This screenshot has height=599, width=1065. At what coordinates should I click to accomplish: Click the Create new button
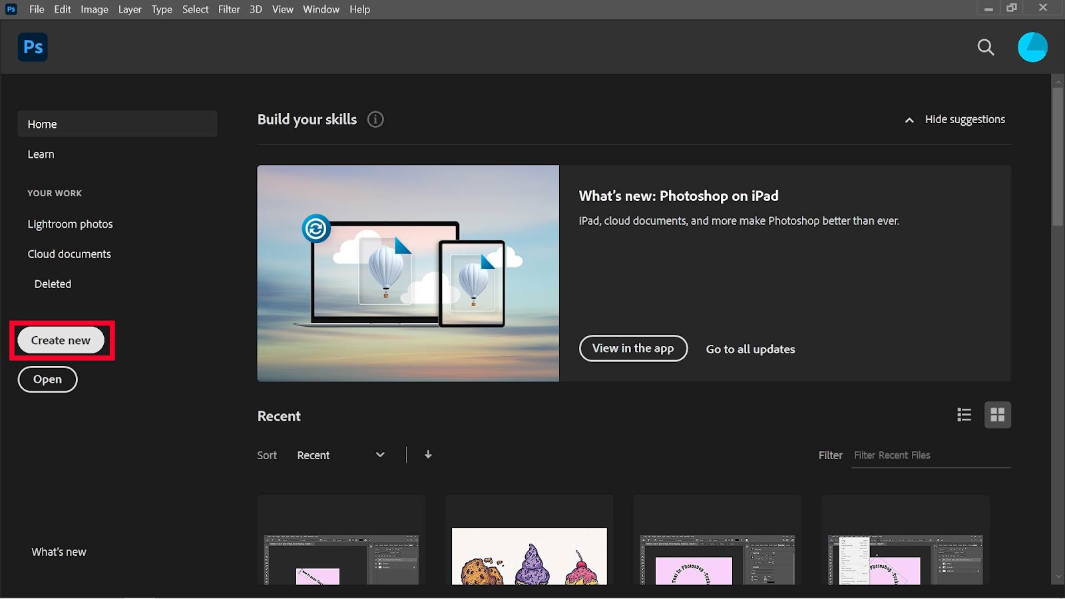(61, 340)
